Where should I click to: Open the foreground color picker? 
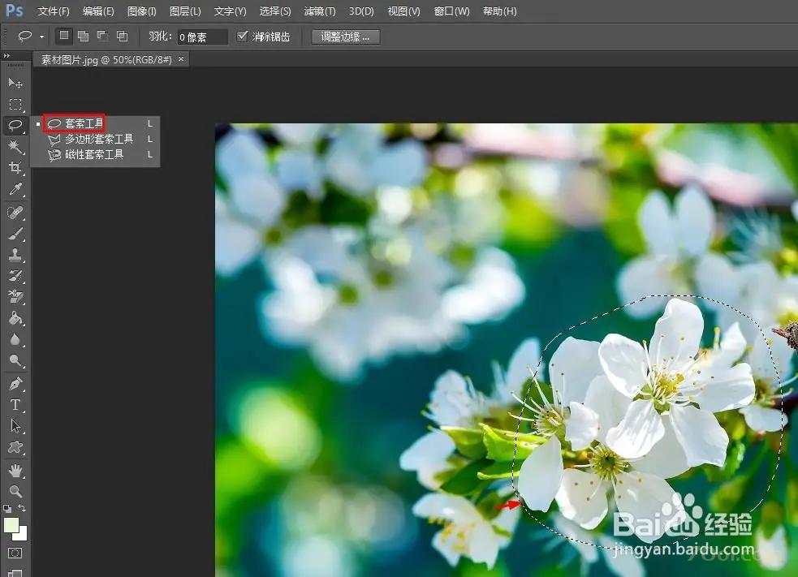(11, 525)
